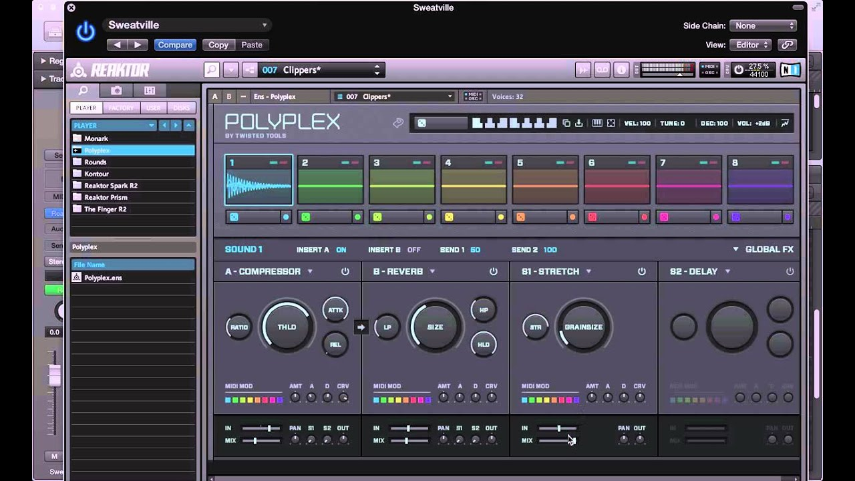Screen dimensions: 855x481
Task: Click the Reaktor magnifier search icon
Action: click(212, 70)
